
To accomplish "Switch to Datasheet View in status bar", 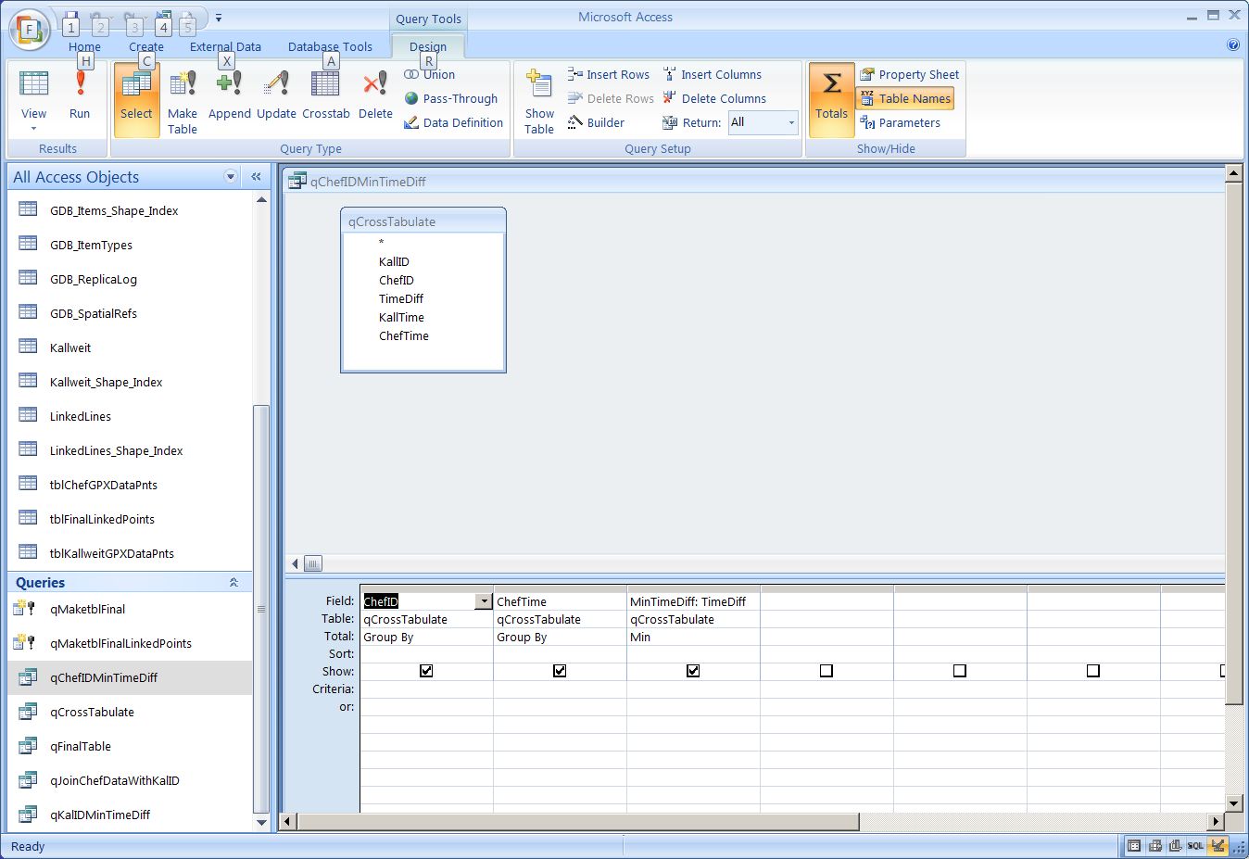I will [x=1133, y=845].
